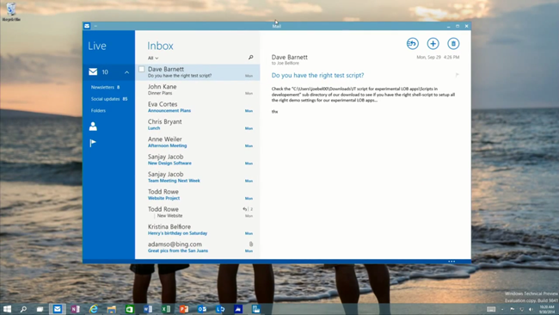The image size is (559, 315).
Task: Open Todd Rowe's New Website thread
Action: pos(198,212)
